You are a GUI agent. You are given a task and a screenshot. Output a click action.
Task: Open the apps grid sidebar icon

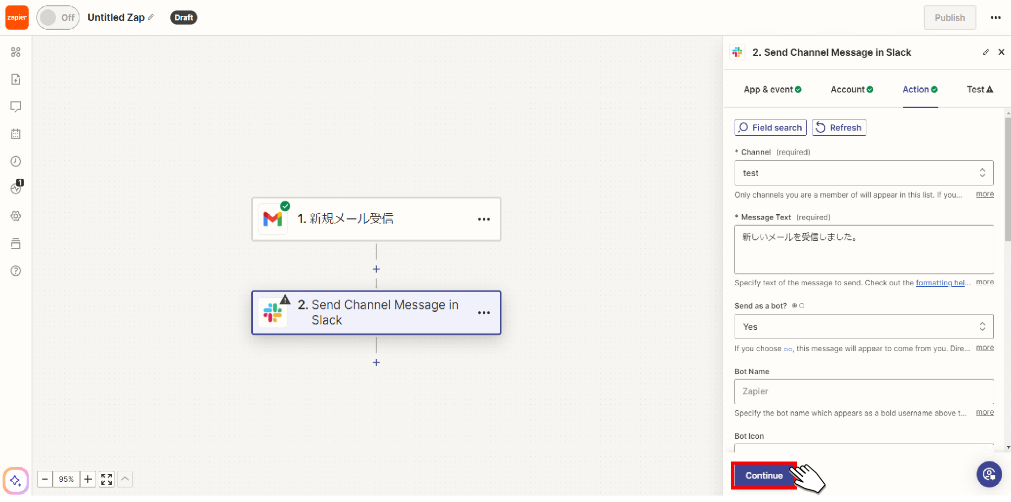16,52
